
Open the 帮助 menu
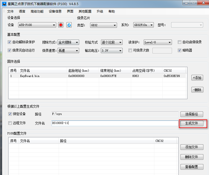[112, 11]
